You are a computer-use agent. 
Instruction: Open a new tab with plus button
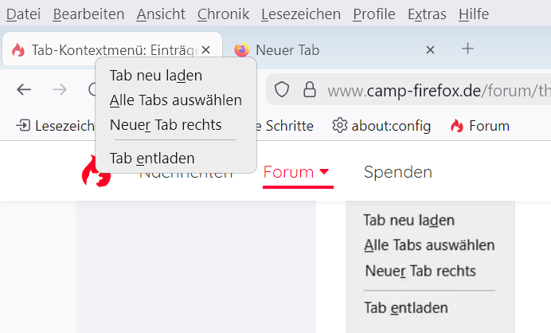click(468, 49)
